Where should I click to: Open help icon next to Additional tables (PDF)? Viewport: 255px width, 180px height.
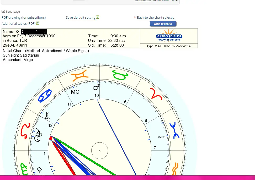pos(38,23)
